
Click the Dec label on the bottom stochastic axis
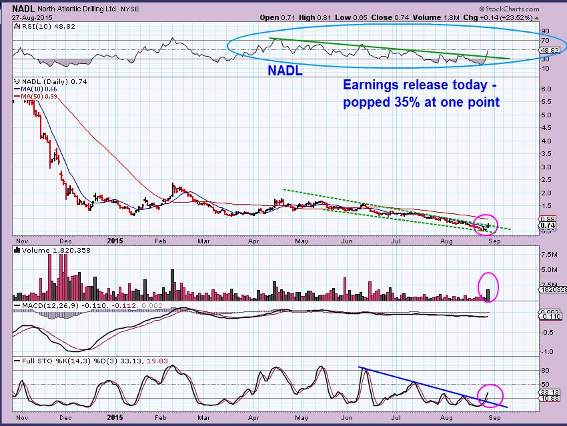point(65,418)
